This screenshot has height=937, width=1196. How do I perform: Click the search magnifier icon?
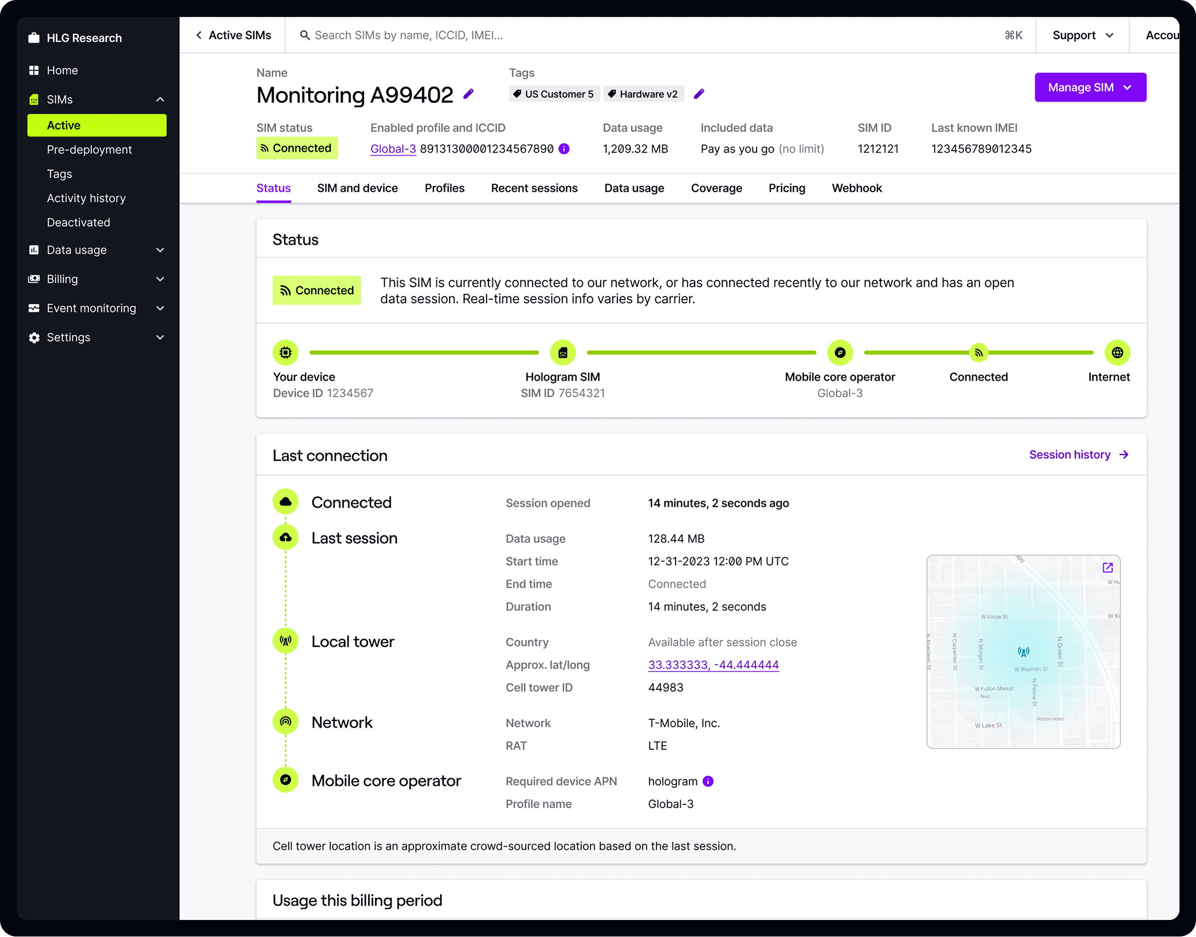click(x=305, y=35)
